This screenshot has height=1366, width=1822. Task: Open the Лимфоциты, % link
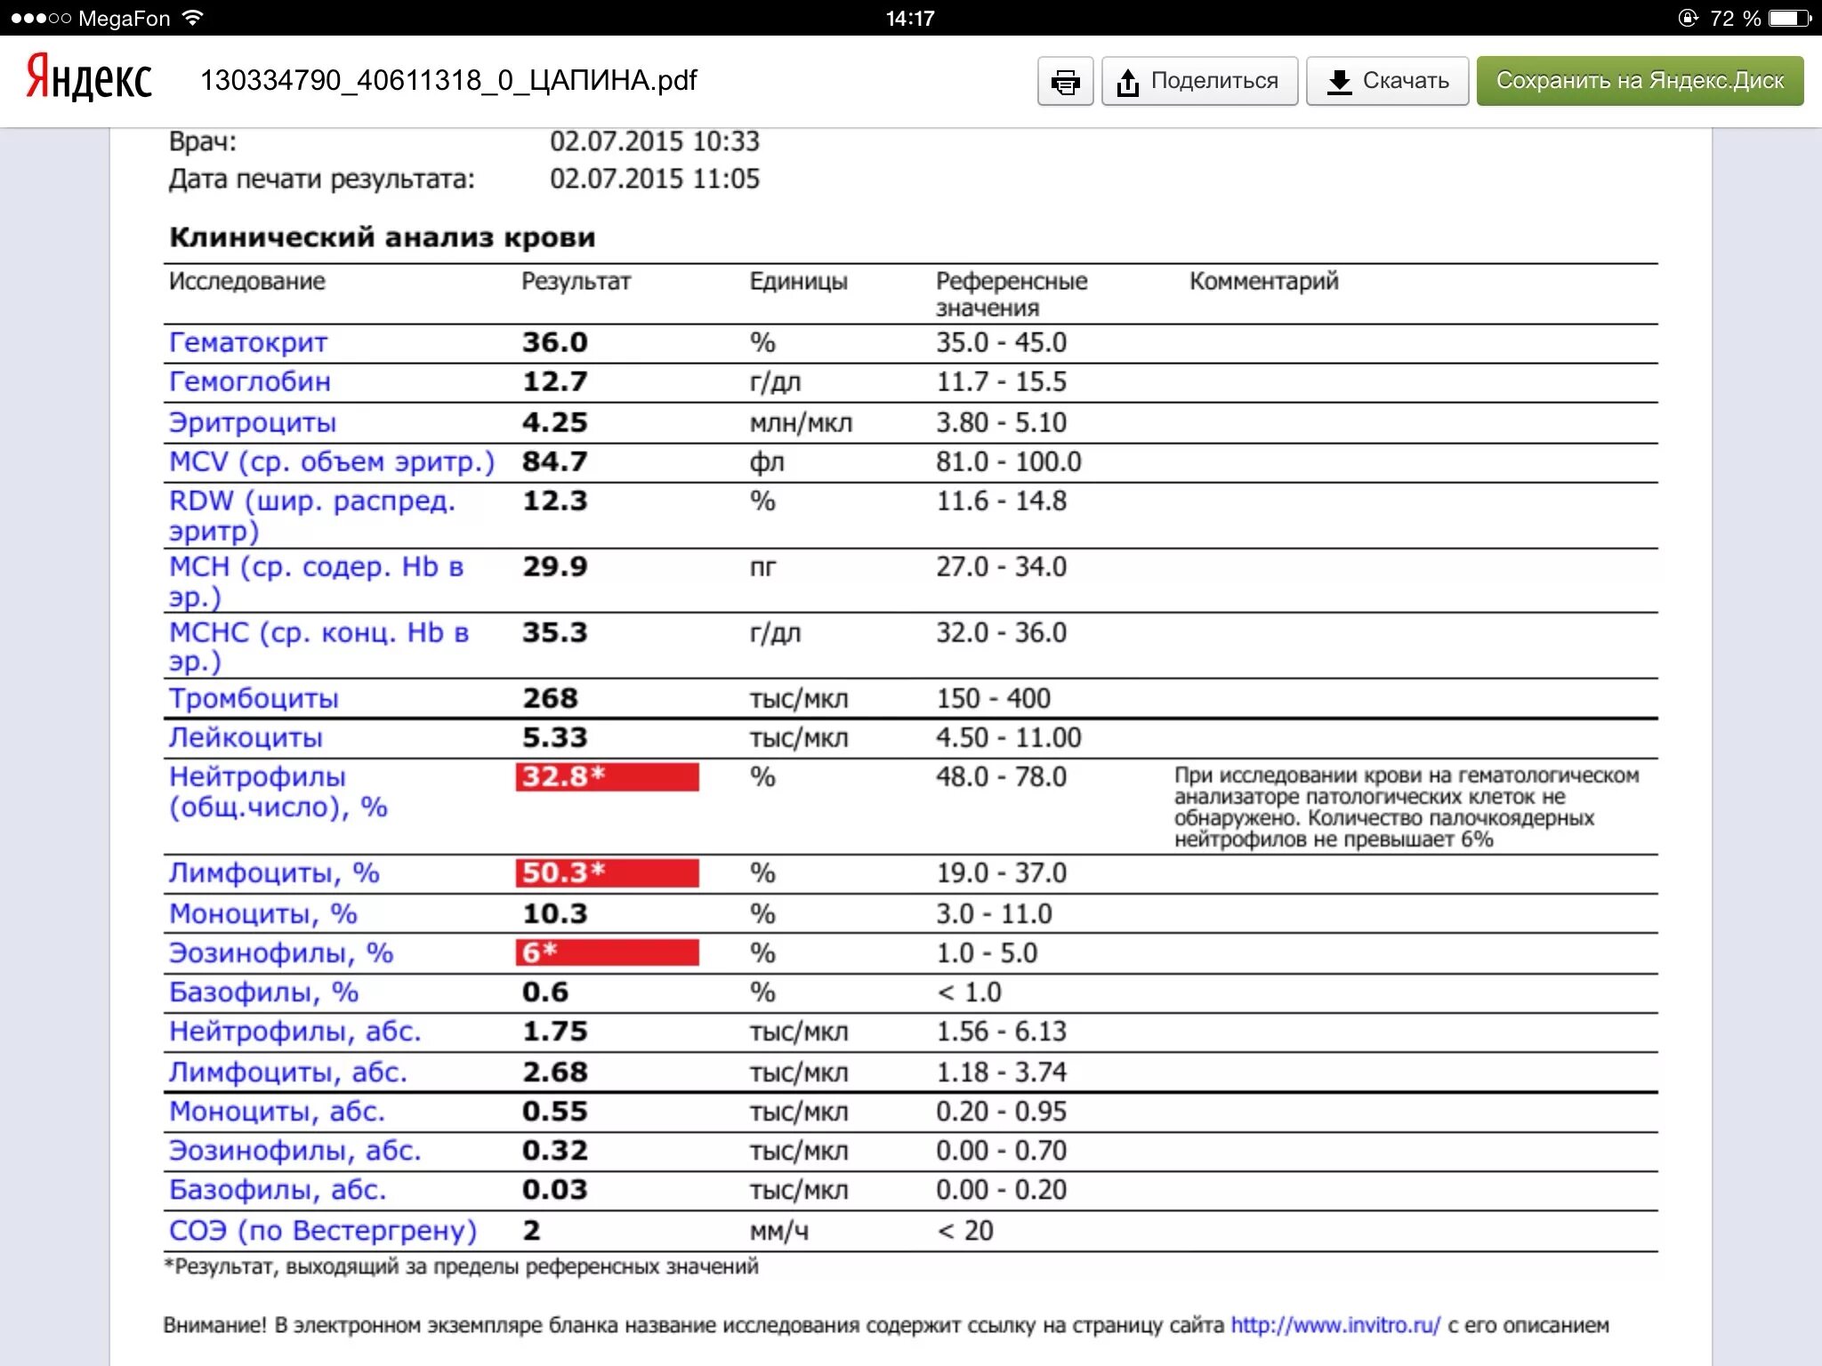(274, 872)
